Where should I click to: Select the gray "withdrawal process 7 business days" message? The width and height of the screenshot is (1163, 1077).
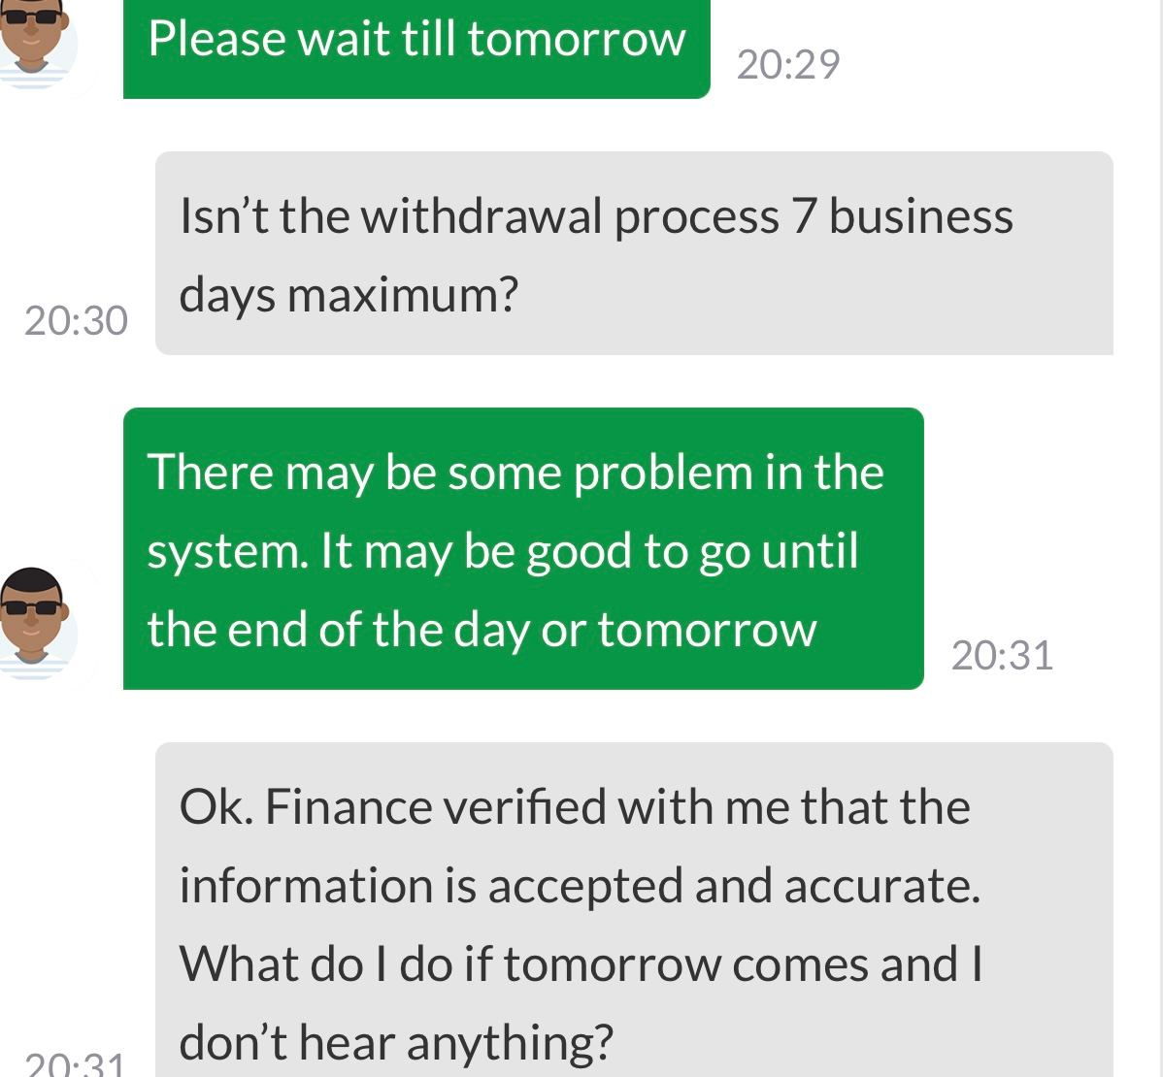[x=634, y=253]
